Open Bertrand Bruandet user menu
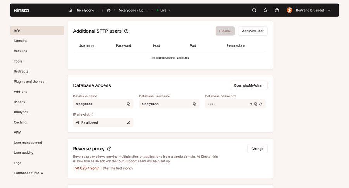Screen dimensions: 349x188 click(x=309, y=10)
